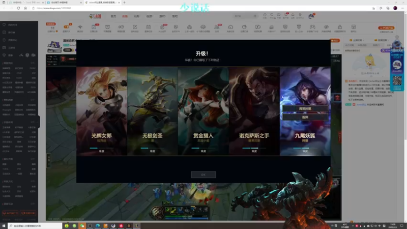Click the streamer avatar above the video

[x=54, y=46]
